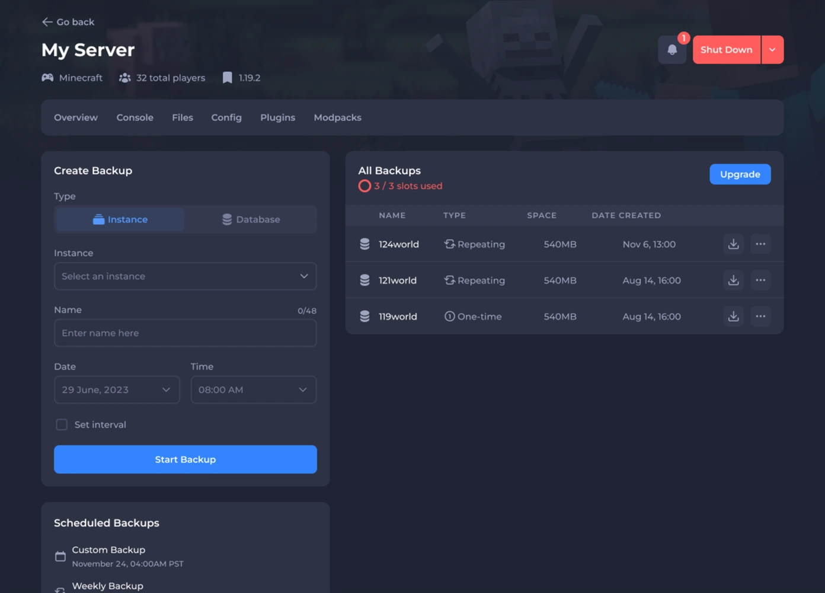Download the 121world backup
The image size is (825, 593).
(733, 280)
